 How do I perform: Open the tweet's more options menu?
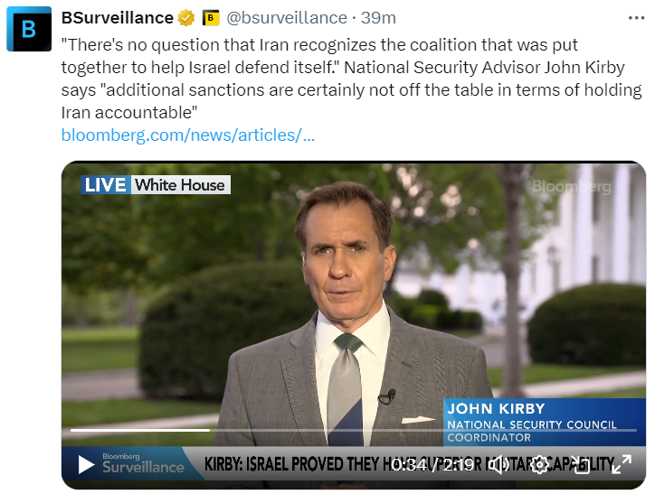(637, 18)
